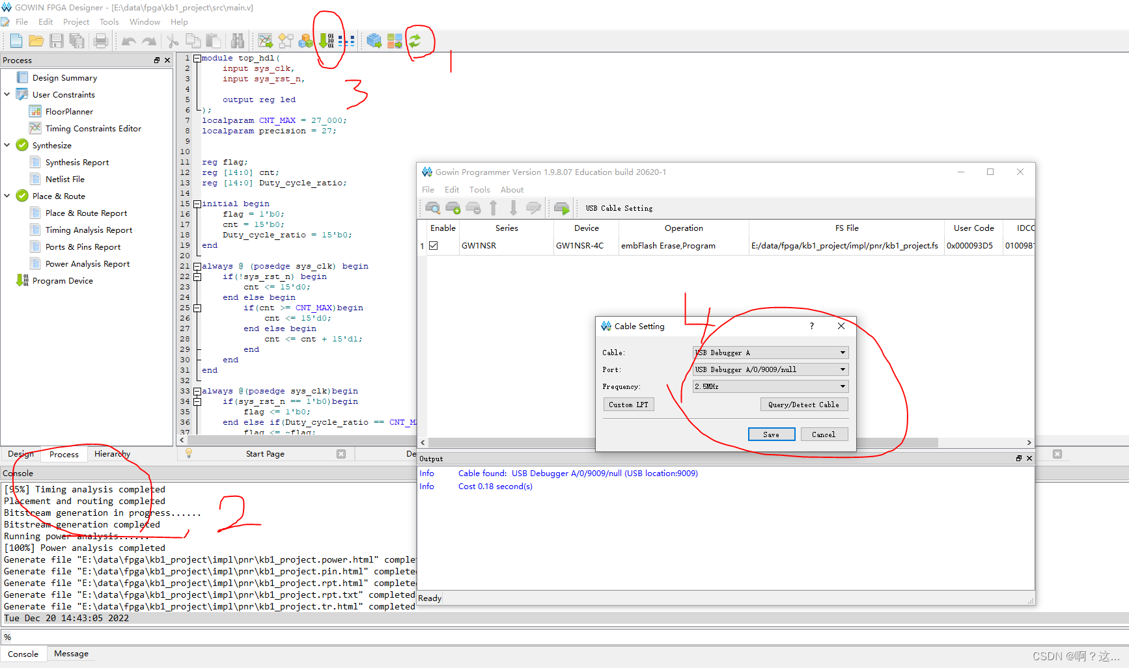Click the colored grid Place & Route icon
Screen dimensions: 1129x668
[395, 41]
